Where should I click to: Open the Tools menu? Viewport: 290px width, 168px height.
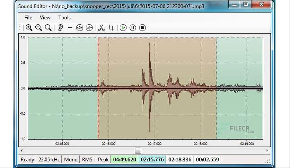click(64, 18)
